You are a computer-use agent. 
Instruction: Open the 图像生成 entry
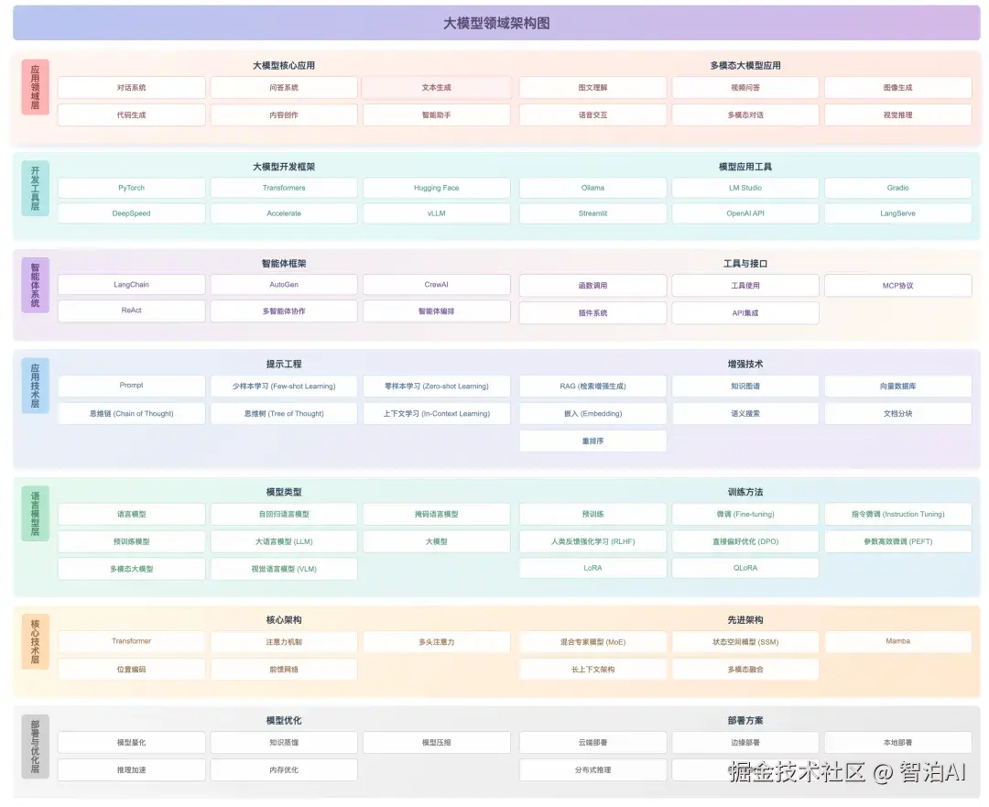tap(897, 87)
